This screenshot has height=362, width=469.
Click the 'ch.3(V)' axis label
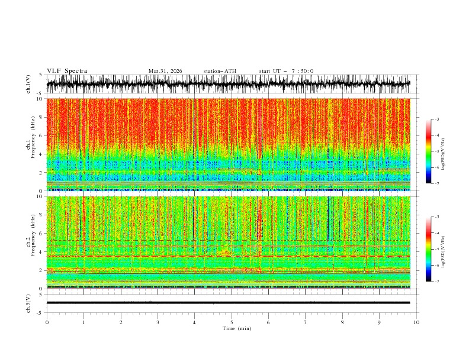tap(28, 303)
